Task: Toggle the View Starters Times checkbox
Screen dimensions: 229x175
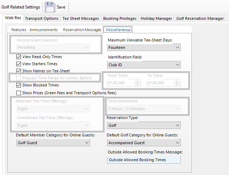Action: pos(18,64)
